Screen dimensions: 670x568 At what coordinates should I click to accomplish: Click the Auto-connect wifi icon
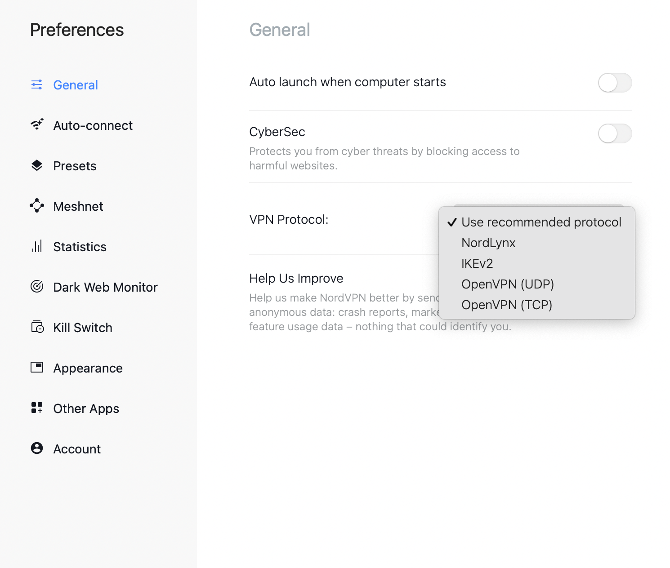click(37, 124)
